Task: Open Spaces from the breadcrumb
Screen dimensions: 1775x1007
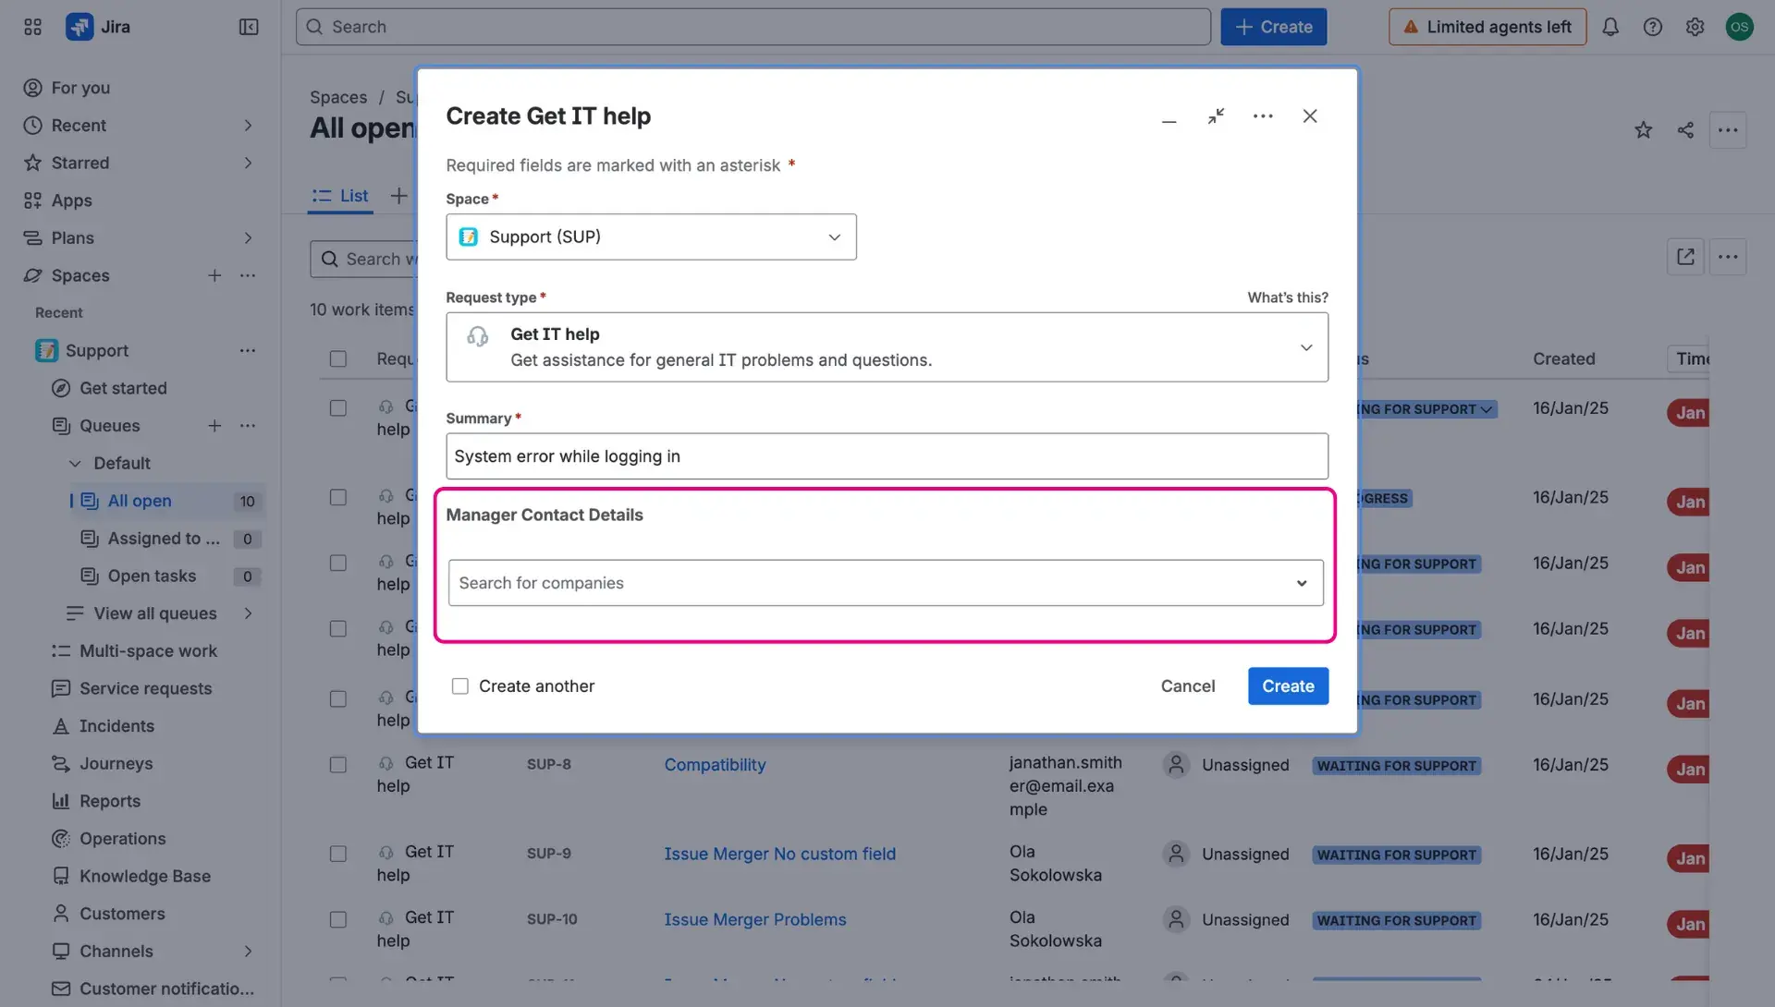Action: click(x=338, y=97)
